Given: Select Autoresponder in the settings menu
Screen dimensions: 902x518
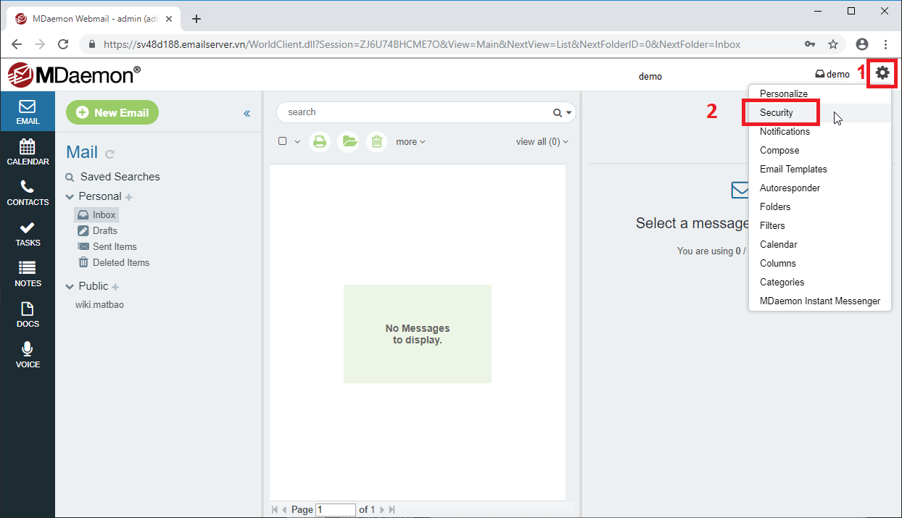Looking at the screenshot, I should [790, 188].
